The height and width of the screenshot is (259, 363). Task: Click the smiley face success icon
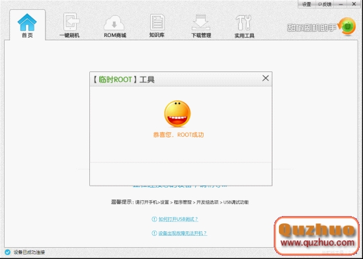point(177,114)
